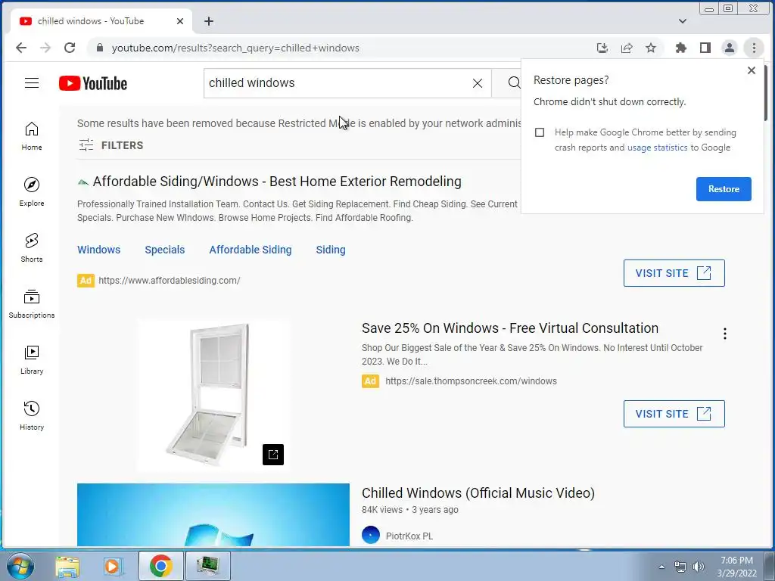Open the Chrome profile avatar icon
Screen dimensions: 775x581
[730, 48]
